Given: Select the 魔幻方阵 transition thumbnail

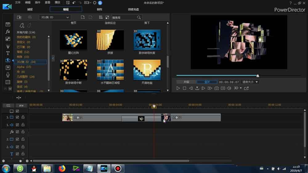Looking at the screenshot, I should click(73, 40).
